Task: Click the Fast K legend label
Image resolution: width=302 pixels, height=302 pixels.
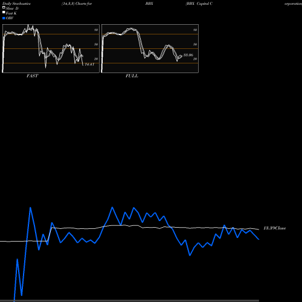Action: (x=11, y=13)
